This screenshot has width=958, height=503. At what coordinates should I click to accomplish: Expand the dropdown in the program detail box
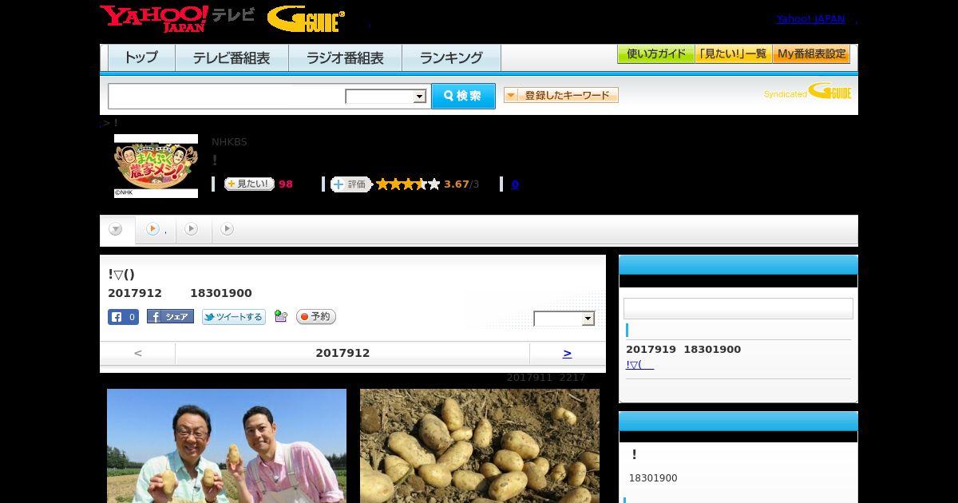[x=564, y=319]
